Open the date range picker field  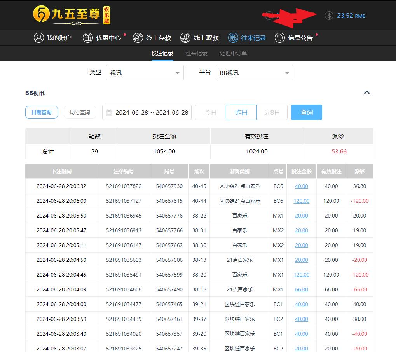147,112
